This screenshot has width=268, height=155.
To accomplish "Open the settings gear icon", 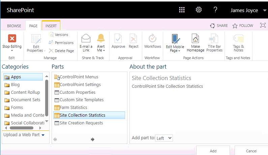I will pos(199,10).
